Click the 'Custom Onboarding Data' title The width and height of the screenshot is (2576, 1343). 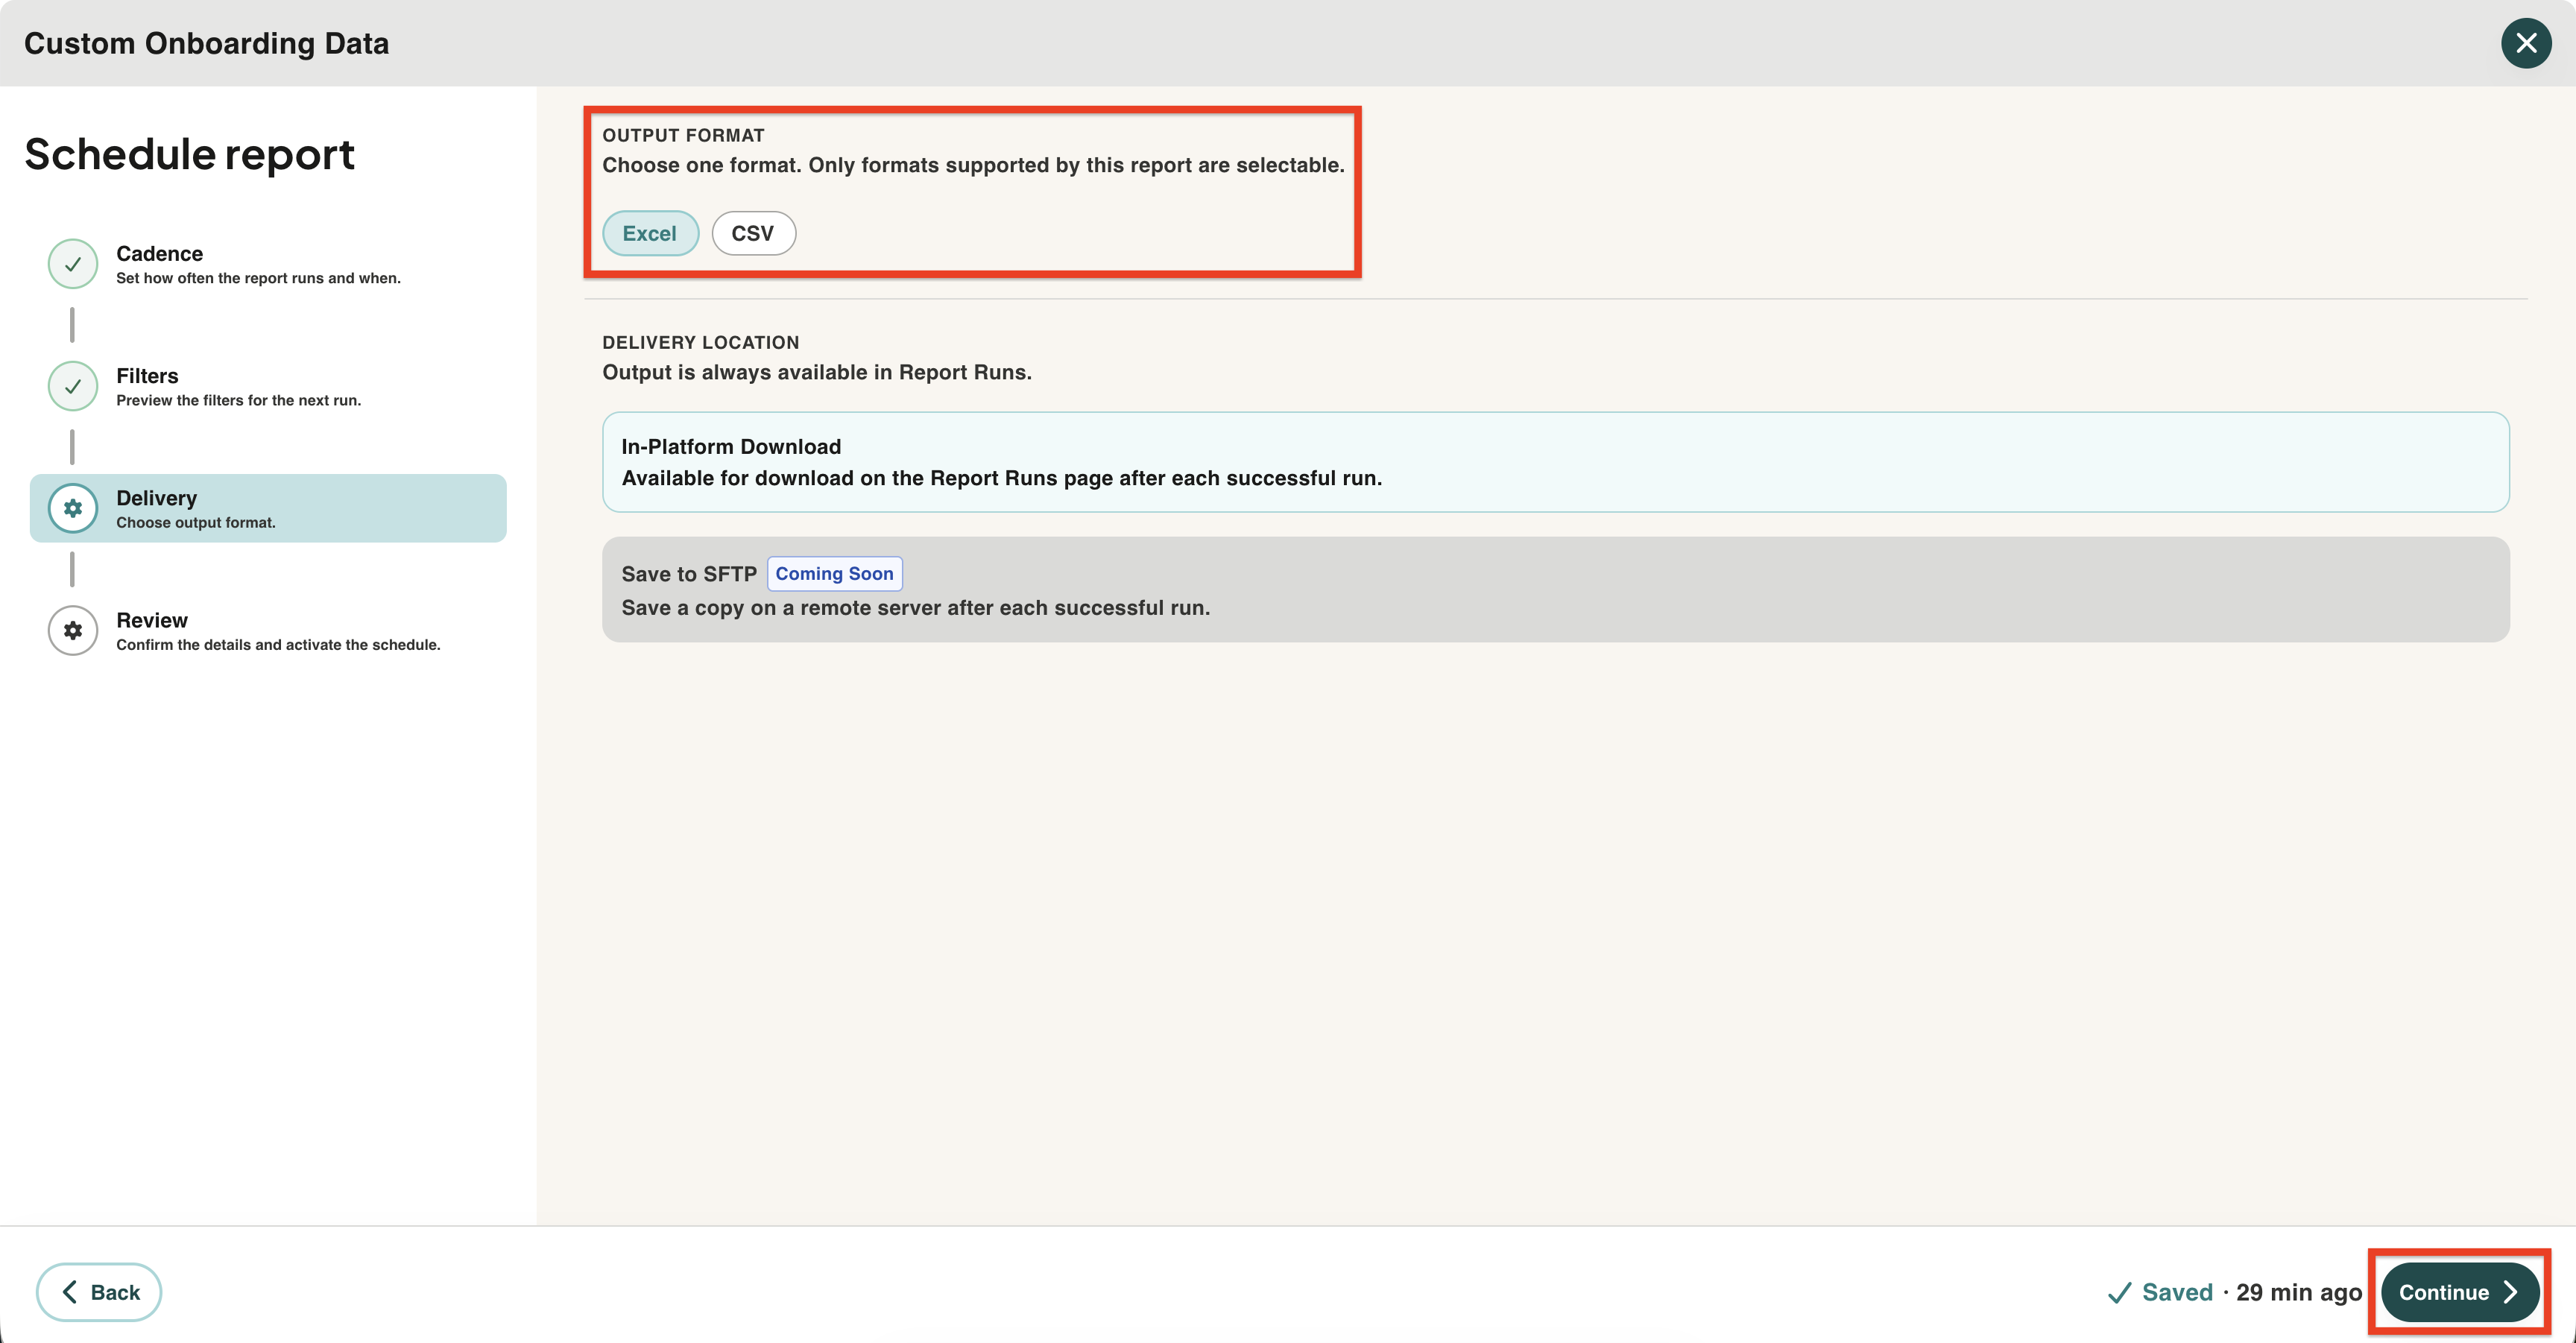206,43
